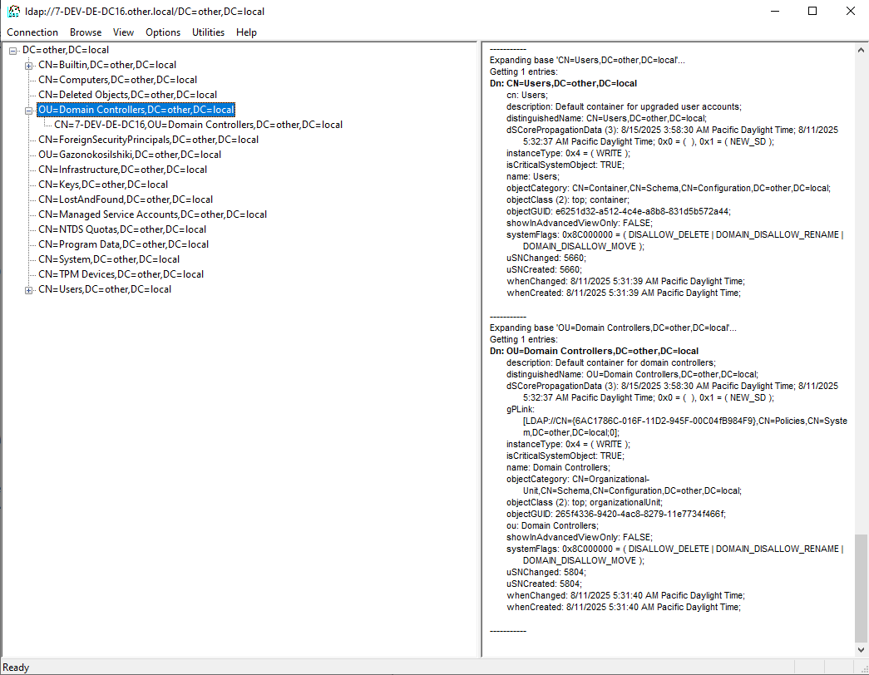
Task: Select OU=Domain Controllers tree entry
Action: click(136, 110)
